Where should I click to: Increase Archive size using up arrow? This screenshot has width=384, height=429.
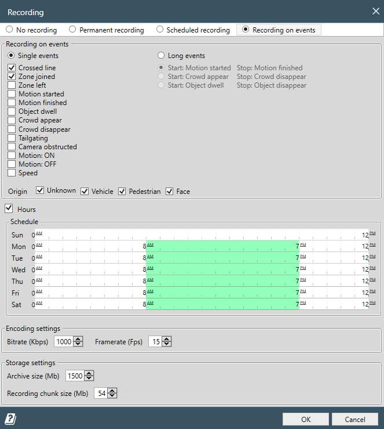[89, 373]
